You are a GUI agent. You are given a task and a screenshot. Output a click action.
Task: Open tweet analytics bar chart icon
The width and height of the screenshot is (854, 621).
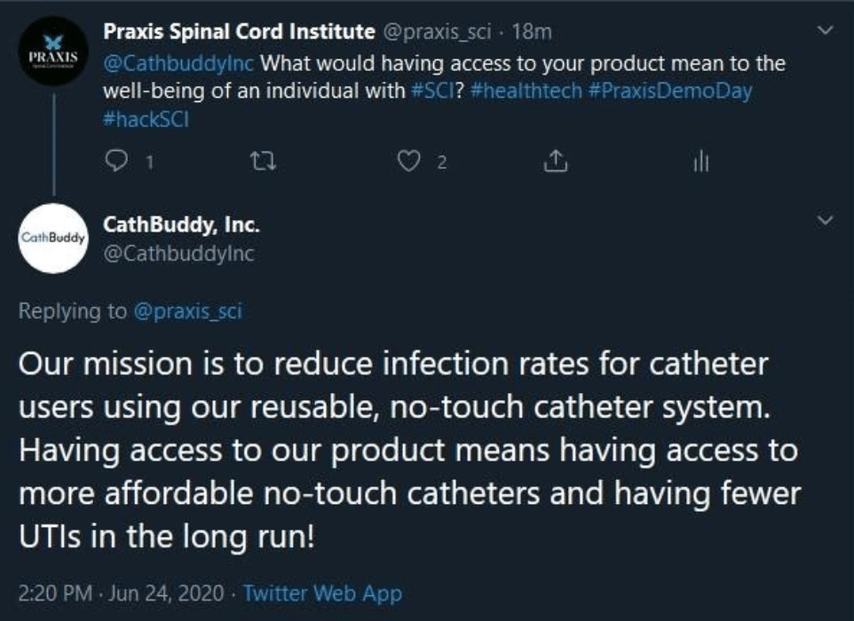coord(701,161)
